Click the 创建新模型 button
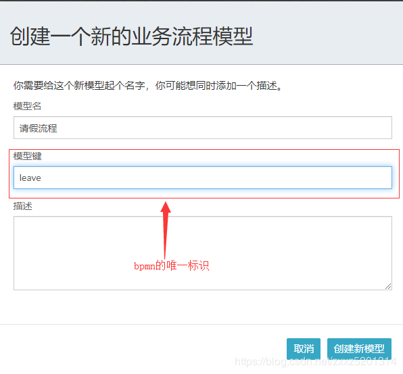The image size is (403, 374). tap(359, 349)
